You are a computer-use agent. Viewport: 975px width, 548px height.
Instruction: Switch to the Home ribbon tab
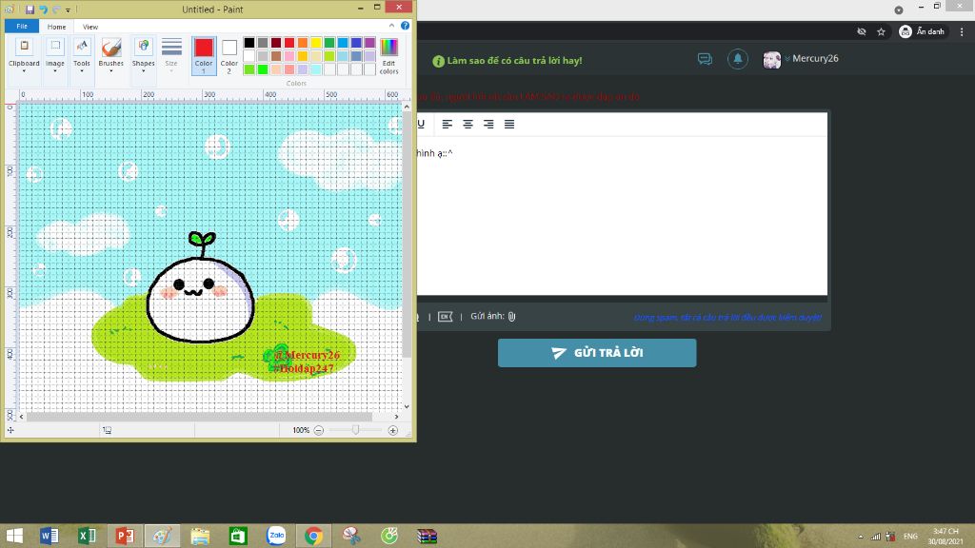point(56,27)
